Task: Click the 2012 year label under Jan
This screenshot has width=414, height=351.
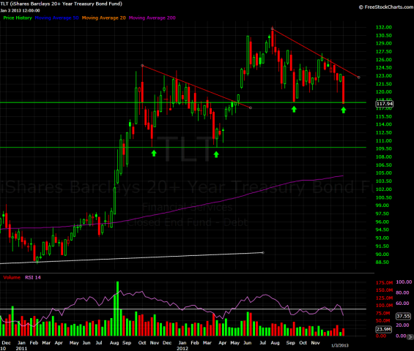Action: (182, 348)
